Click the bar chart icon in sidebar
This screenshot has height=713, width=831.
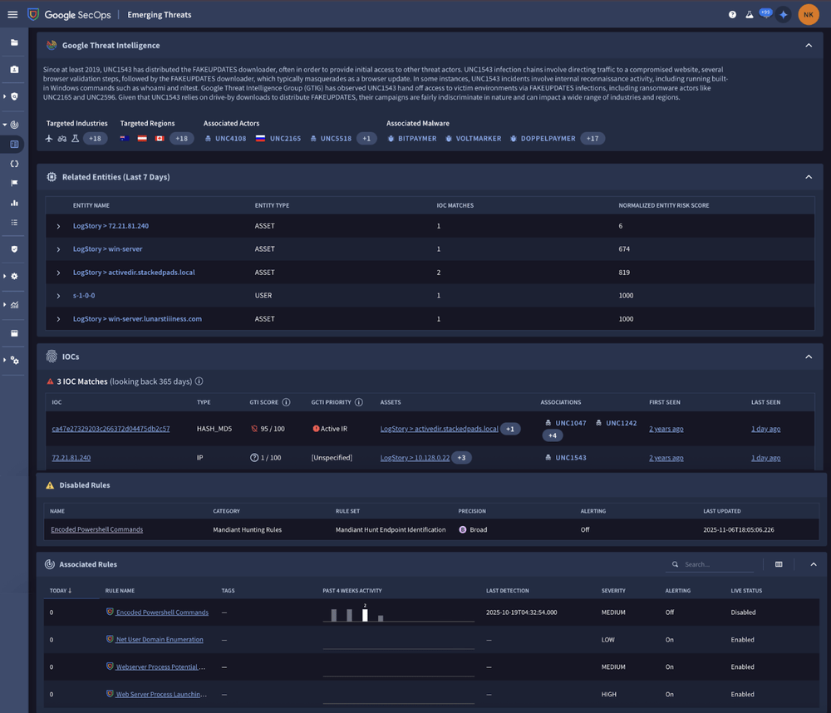click(14, 203)
